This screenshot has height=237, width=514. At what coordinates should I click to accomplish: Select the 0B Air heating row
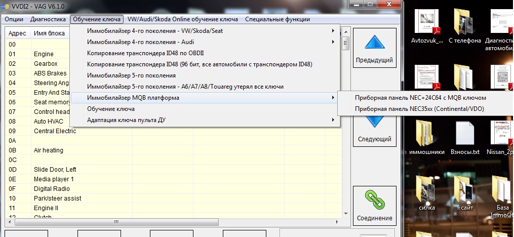(x=173, y=150)
